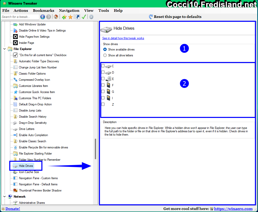Click the Donate! link
This screenshot has width=258, height=212.
(x=13, y=209)
